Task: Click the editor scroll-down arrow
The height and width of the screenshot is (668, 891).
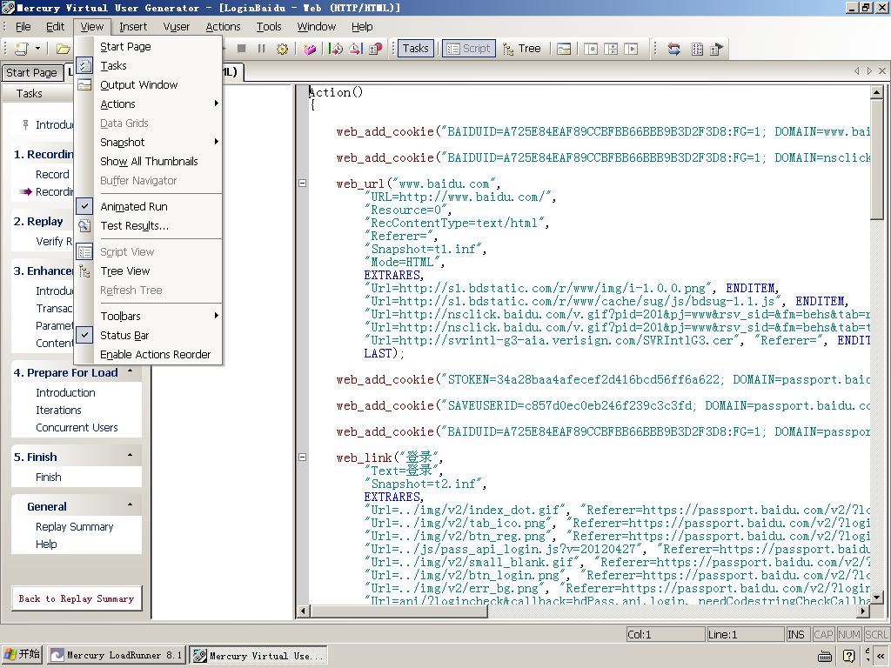Action: tap(877, 597)
